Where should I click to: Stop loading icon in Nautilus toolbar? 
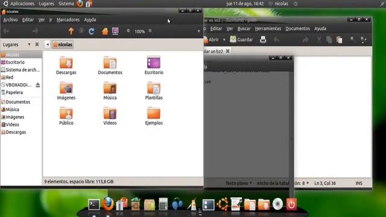[81, 31]
